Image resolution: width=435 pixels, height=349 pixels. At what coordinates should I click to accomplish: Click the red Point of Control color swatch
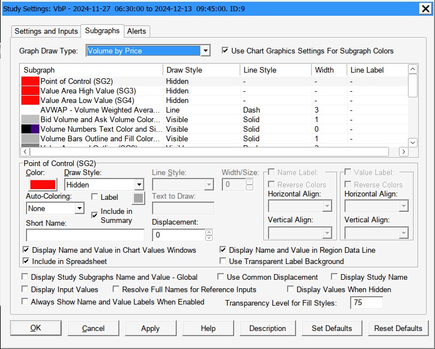point(43,185)
